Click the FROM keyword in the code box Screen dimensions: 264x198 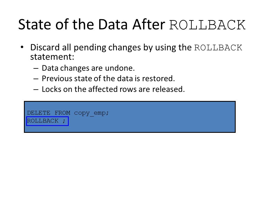[x=62, y=113]
